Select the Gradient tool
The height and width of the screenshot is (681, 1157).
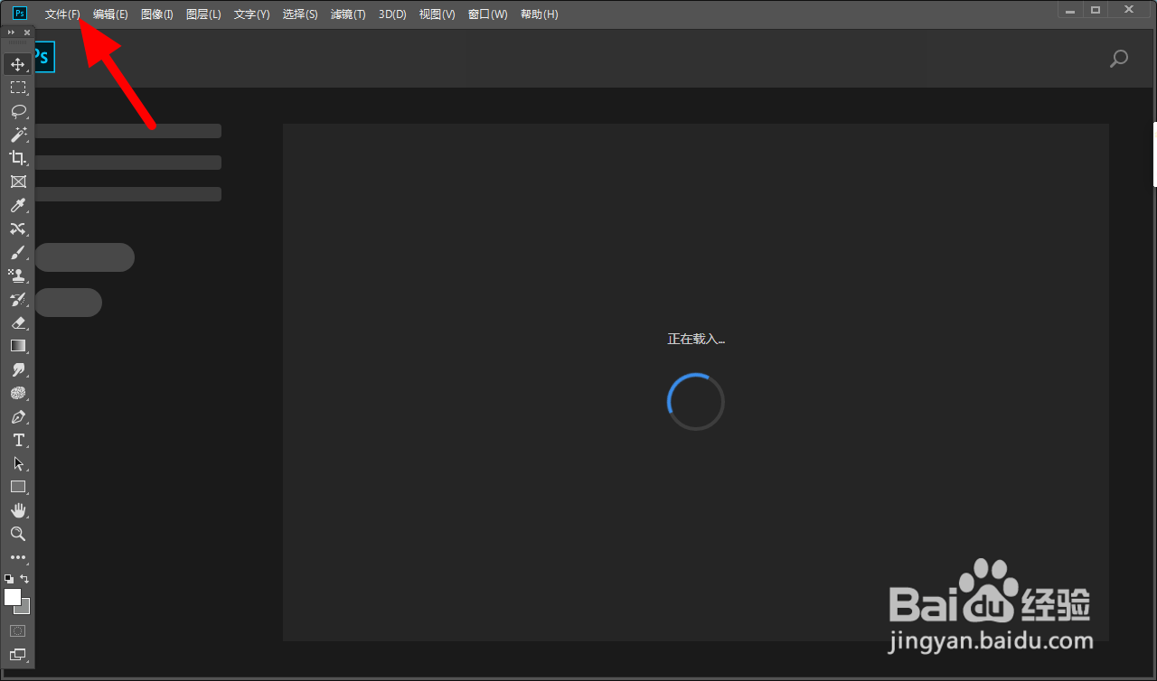(17, 346)
